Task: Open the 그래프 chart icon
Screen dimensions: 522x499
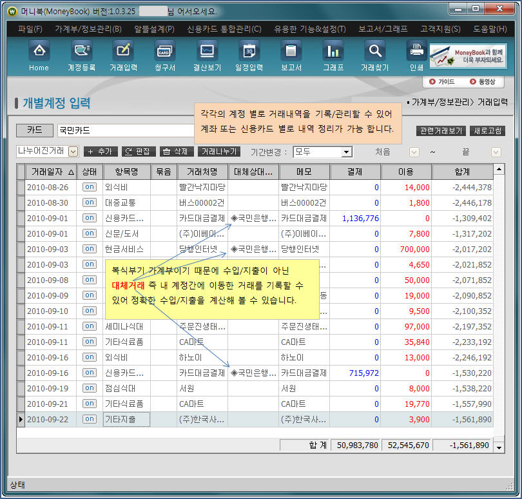Action: point(333,52)
